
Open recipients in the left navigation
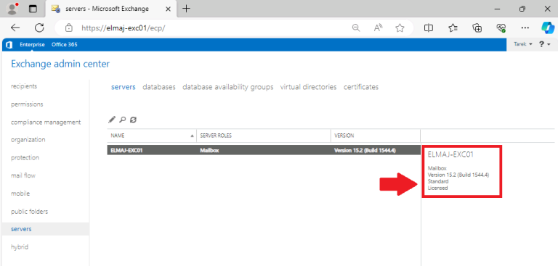point(24,86)
